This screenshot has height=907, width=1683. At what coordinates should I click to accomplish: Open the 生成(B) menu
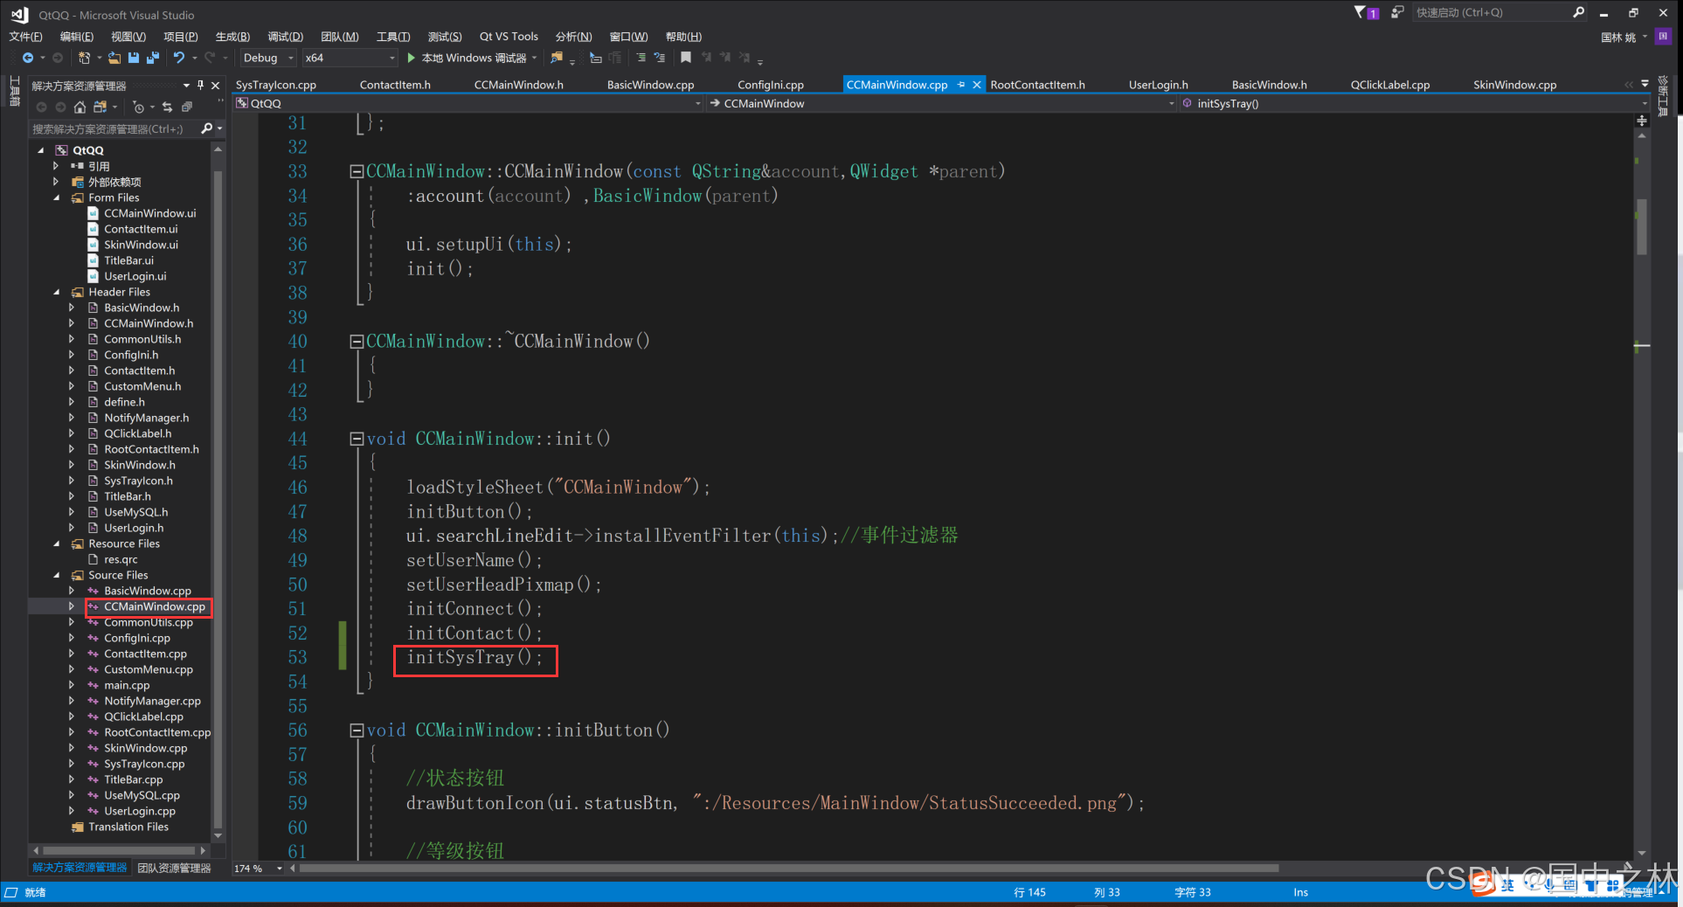pyautogui.click(x=232, y=37)
